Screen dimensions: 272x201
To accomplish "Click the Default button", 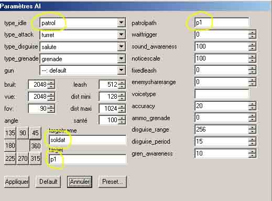I will tap(48, 182).
